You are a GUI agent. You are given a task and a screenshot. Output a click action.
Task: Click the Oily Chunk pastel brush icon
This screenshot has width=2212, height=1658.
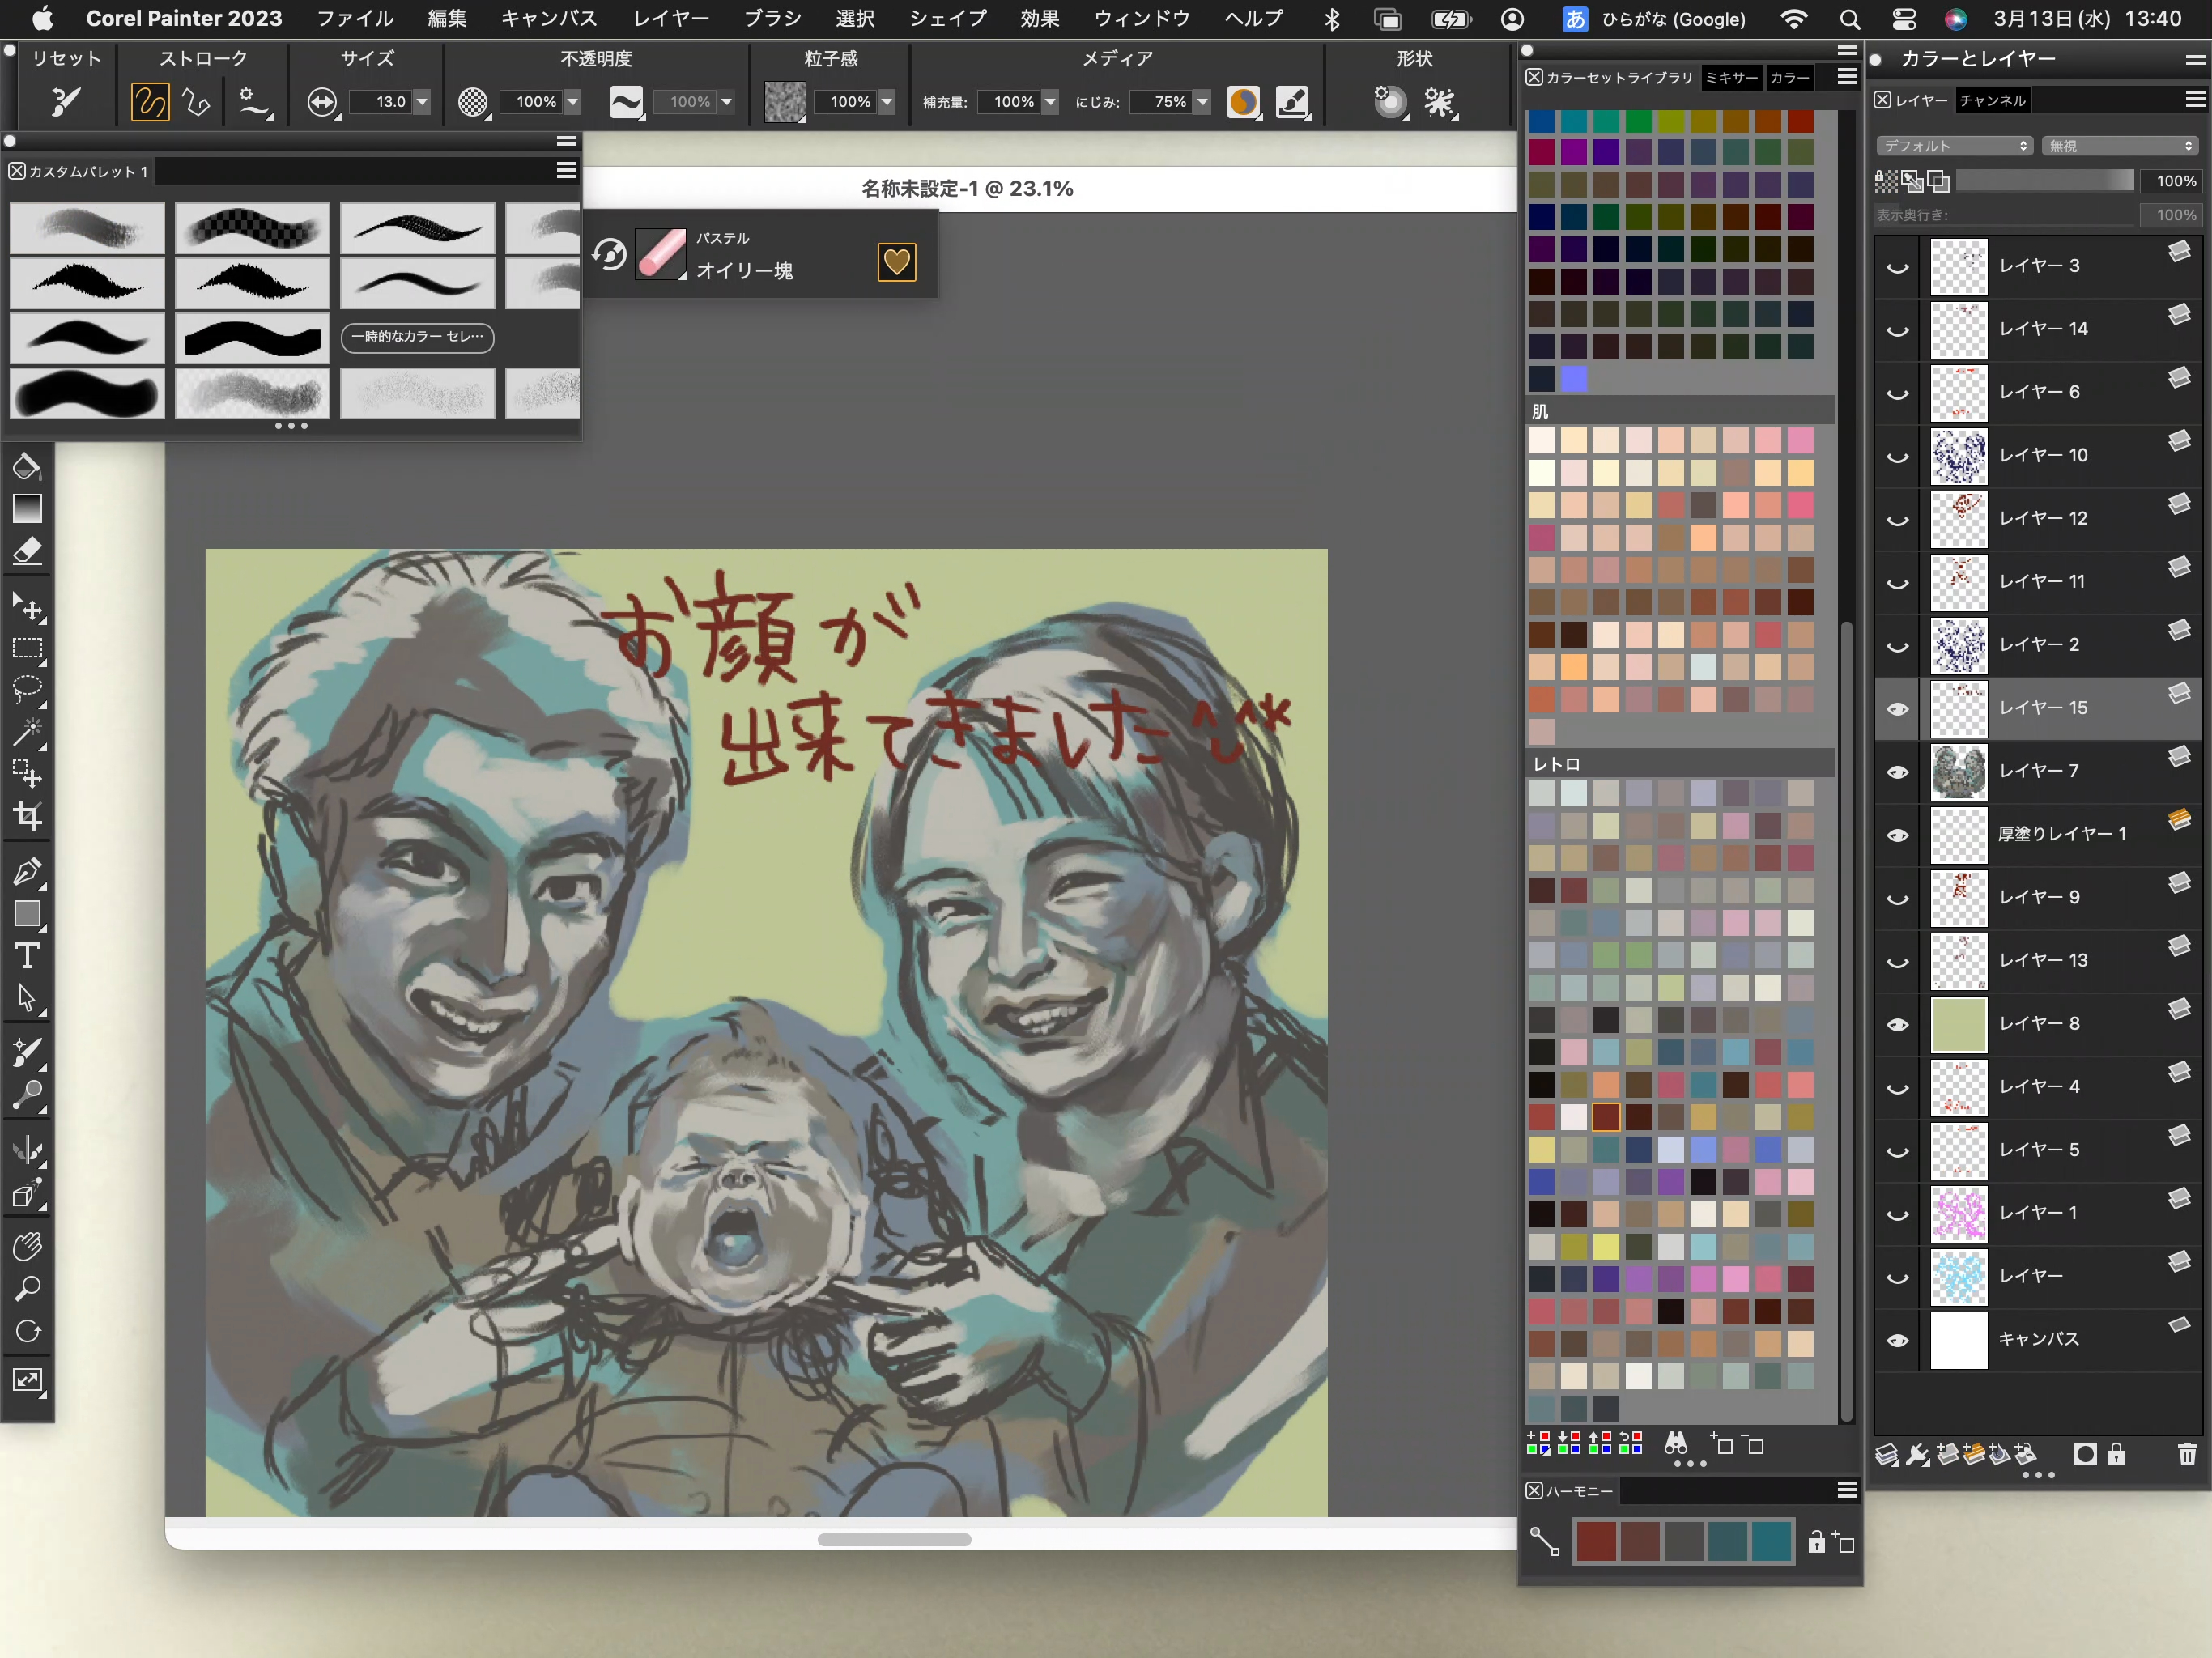point(661,253)
